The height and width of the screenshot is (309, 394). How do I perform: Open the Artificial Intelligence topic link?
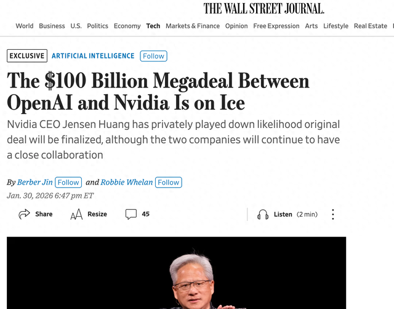coord(93,56)
